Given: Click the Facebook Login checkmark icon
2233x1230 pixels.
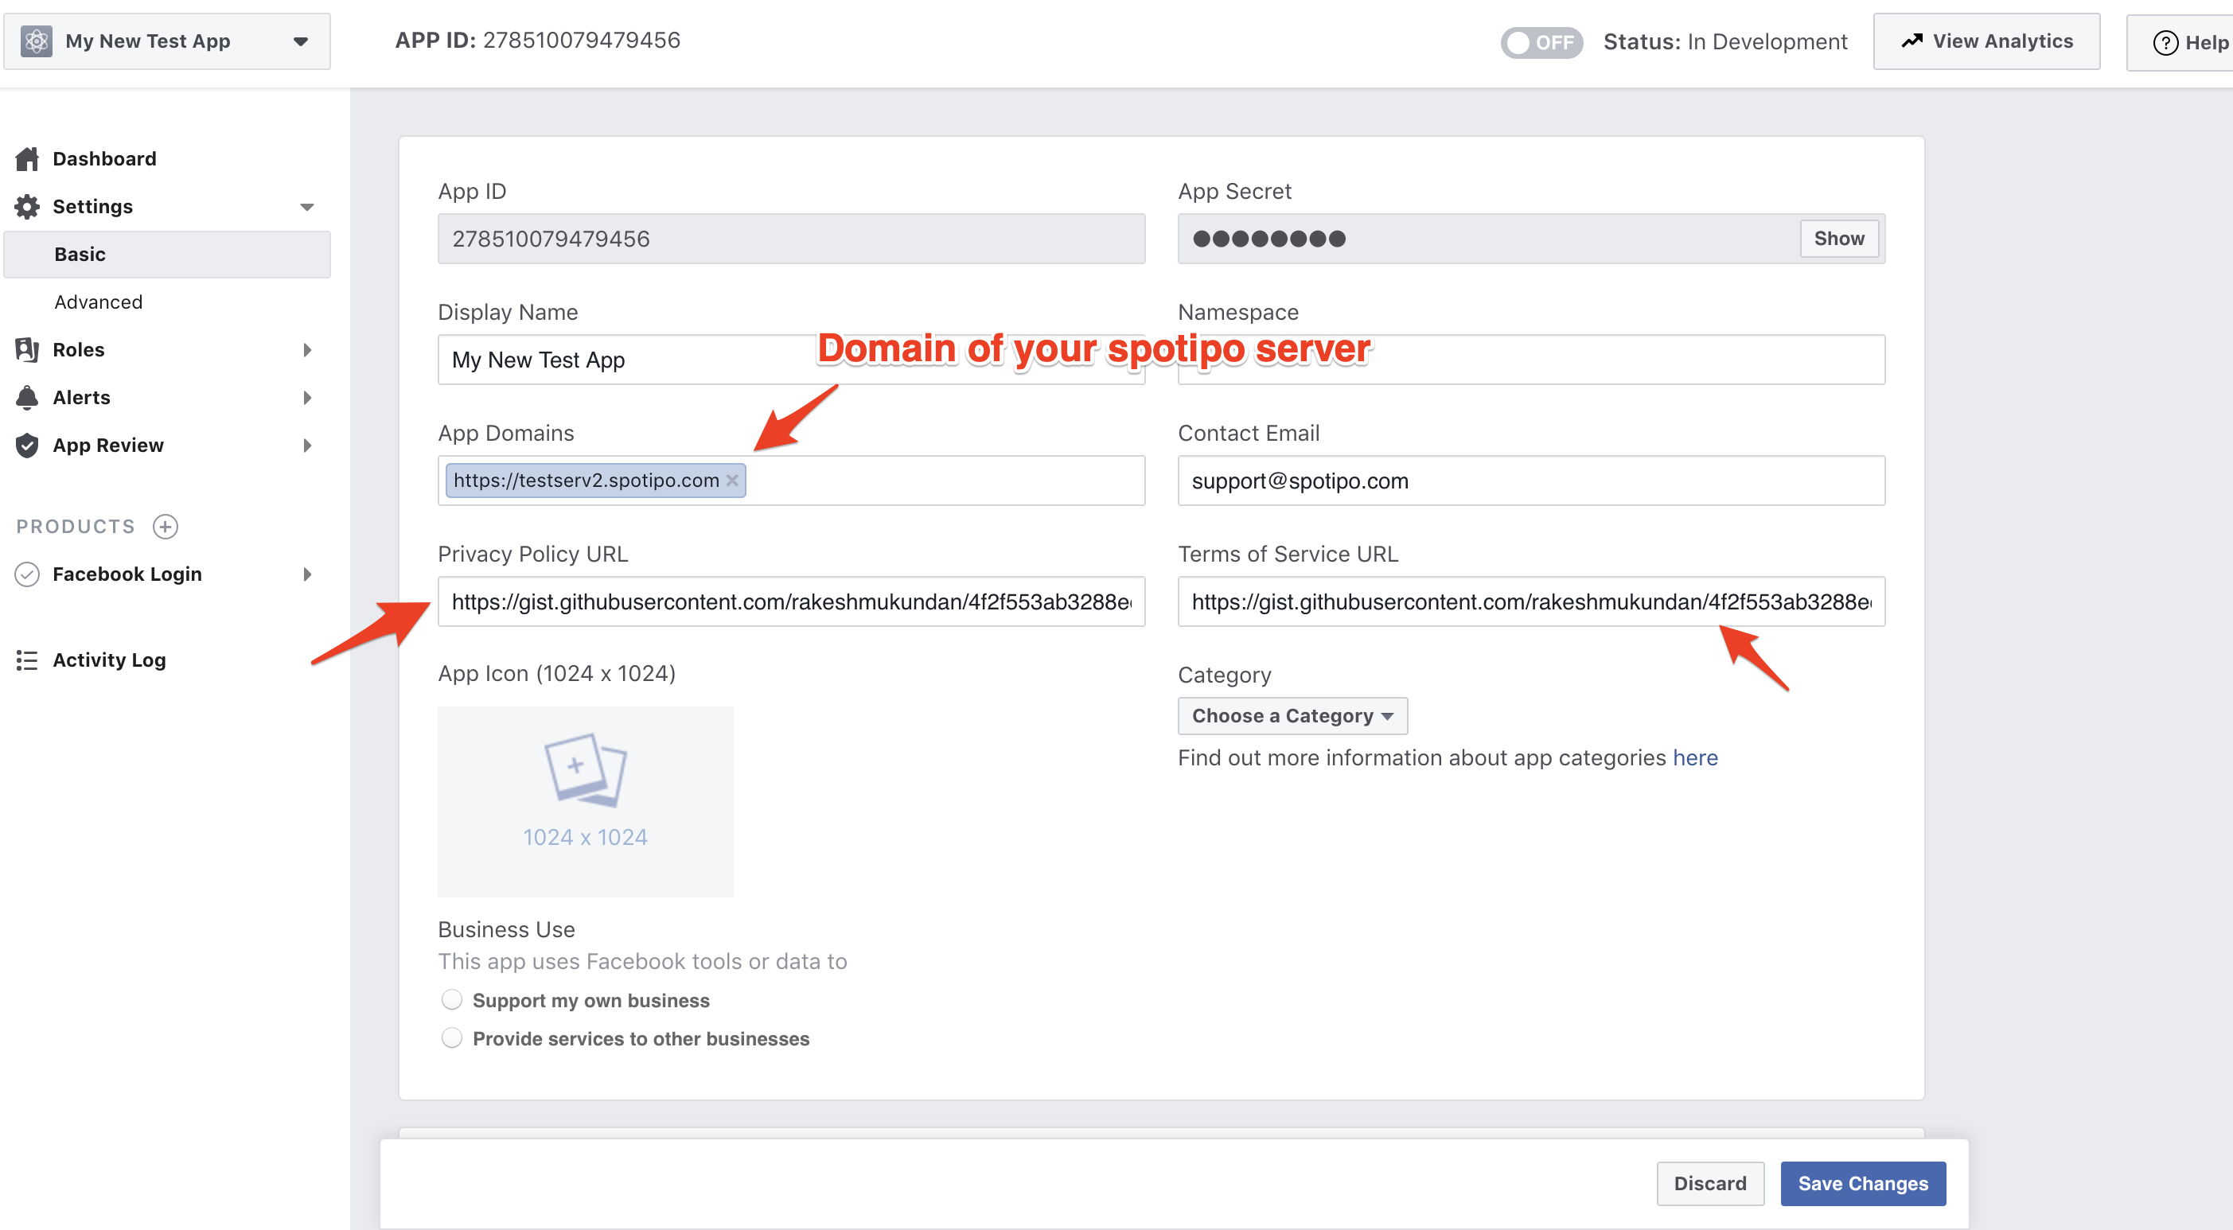Looking at the screenshot, I should tap(27, 574).
